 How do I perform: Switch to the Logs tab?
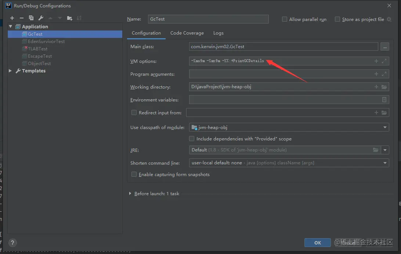click(x=218, y=33)
